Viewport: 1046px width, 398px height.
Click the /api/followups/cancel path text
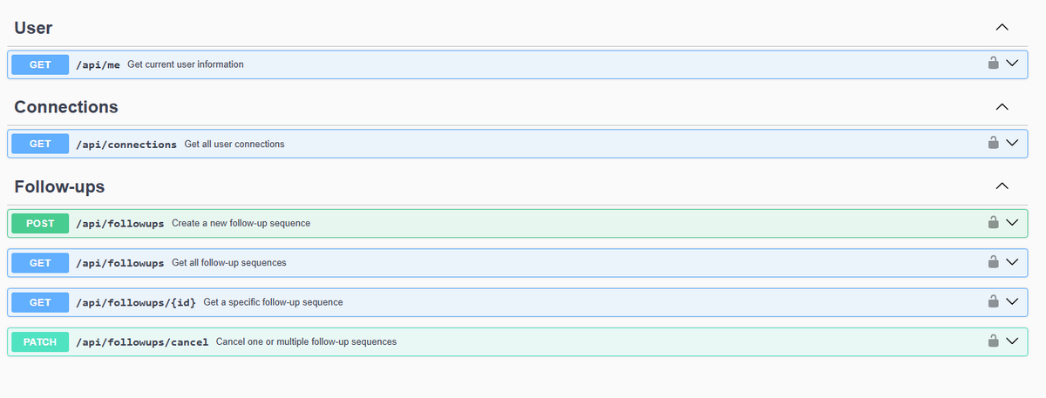point(142,342)
